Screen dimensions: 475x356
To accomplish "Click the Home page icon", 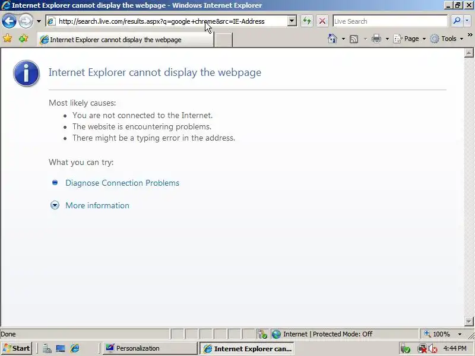I will (332, 39).
